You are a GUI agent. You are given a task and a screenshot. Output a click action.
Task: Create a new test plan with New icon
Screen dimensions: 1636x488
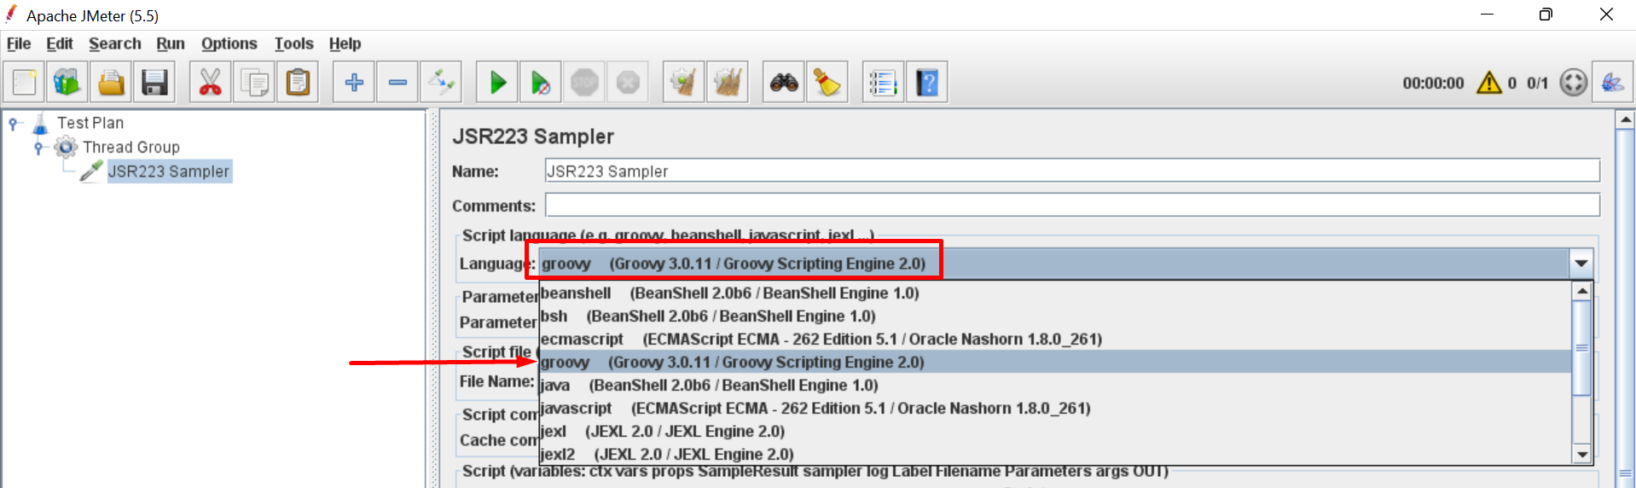tap(25, 83)
